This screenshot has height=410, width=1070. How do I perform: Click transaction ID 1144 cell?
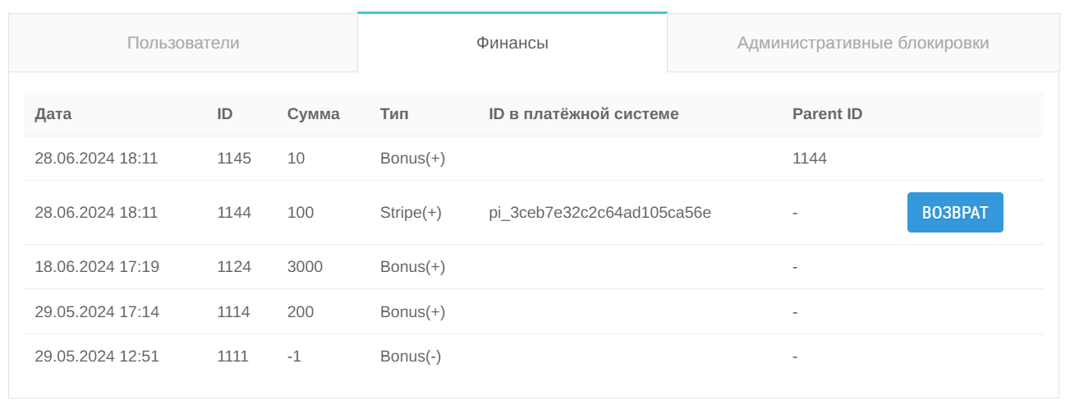pyautogui.click(x=234, y=213)
